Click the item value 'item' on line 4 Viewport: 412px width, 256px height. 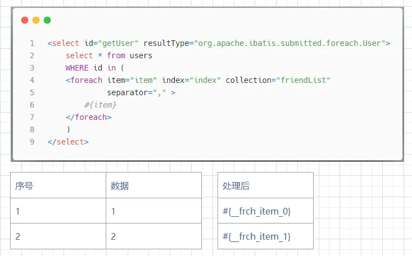[143, 80]
